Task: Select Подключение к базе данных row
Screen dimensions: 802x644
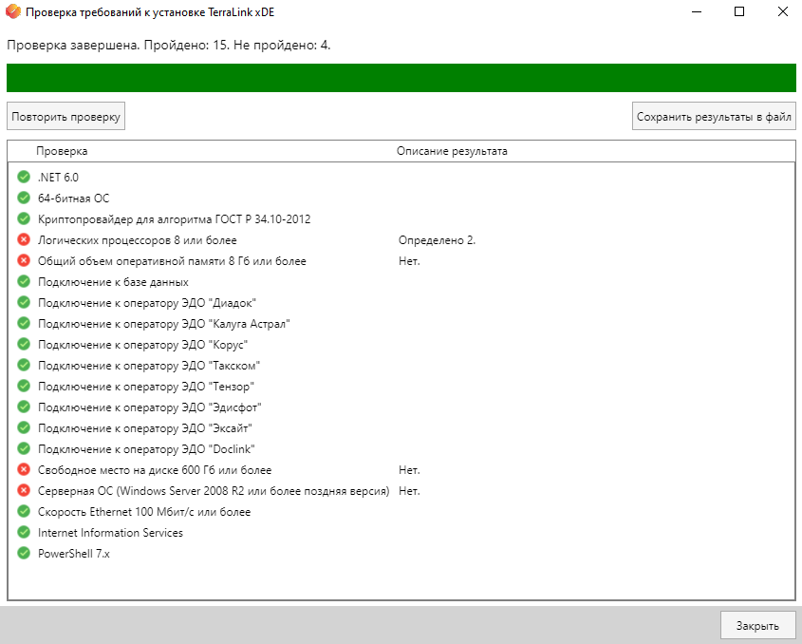Action: click(x=113, y=282)
